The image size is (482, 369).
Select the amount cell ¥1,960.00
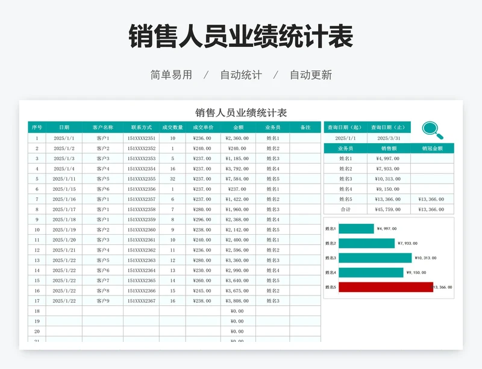click(238, 209)
